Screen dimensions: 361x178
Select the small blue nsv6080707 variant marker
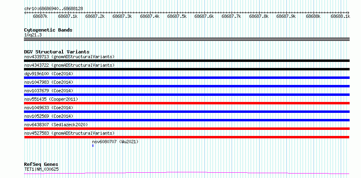[93, 146]
